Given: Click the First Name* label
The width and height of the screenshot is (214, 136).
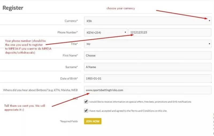Looking at the screenshot, I should 70,56.
